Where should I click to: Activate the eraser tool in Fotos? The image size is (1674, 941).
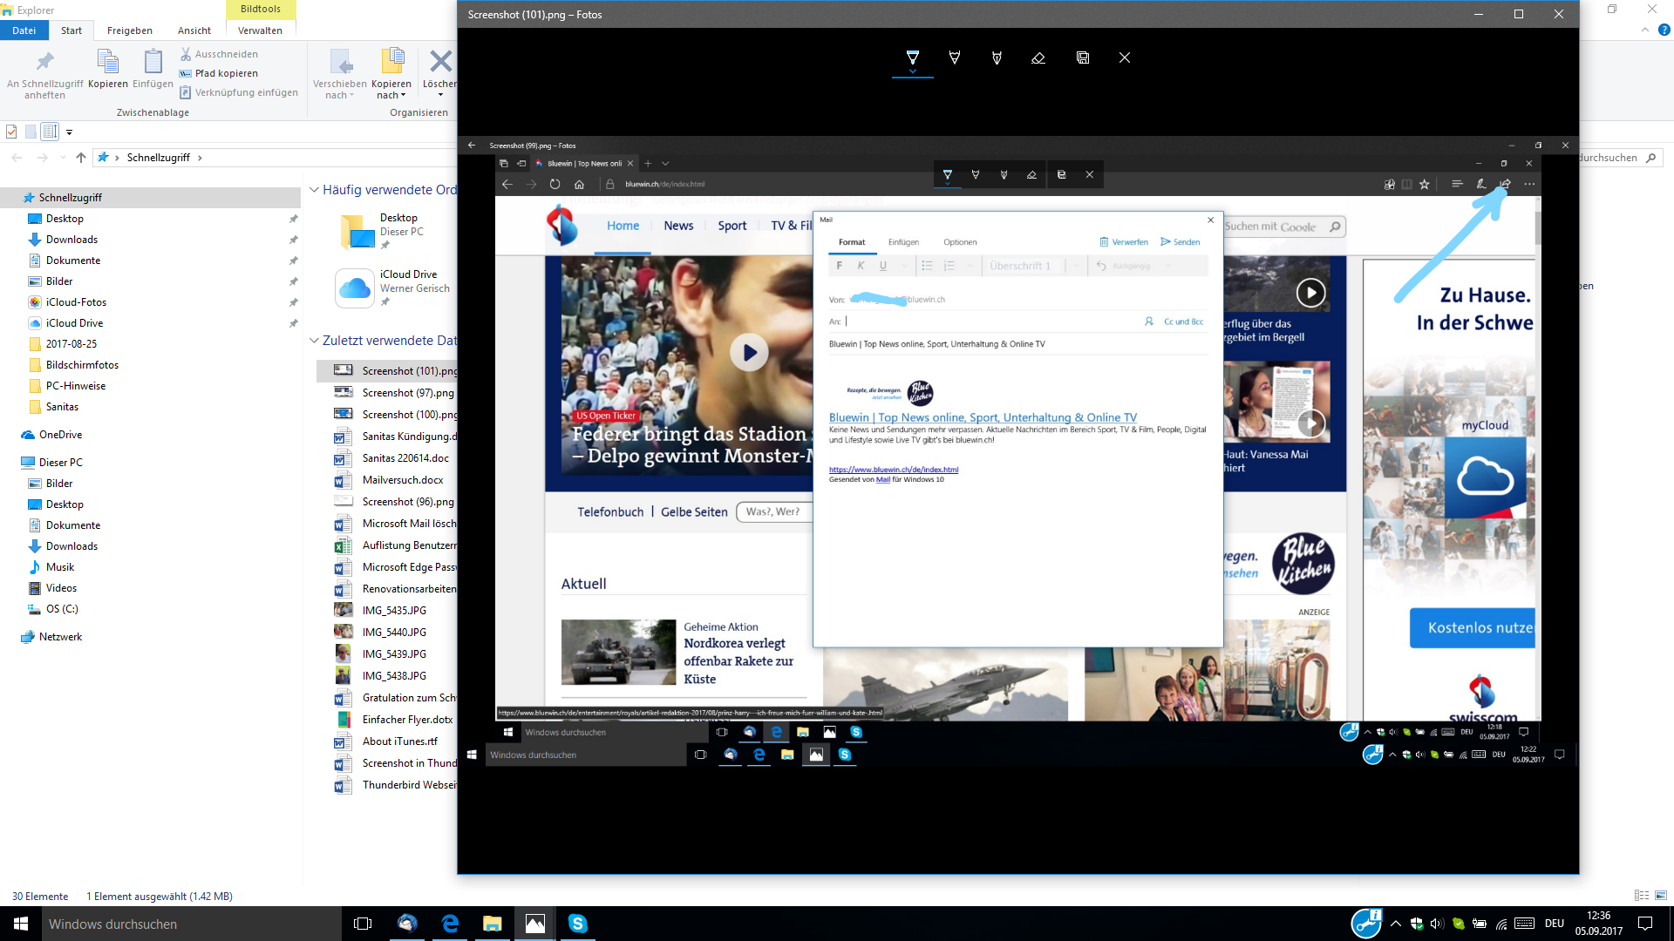point(1038,58)
